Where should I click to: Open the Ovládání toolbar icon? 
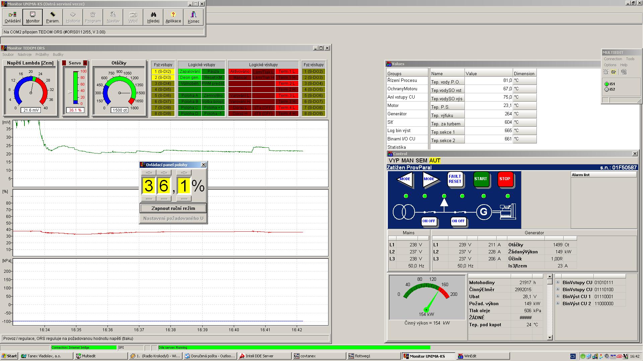[12, 17]
